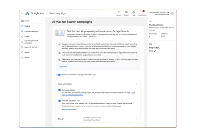Open the account avatar menu
The height and width of the screenshot is (135, 209).
pos(172,13)
